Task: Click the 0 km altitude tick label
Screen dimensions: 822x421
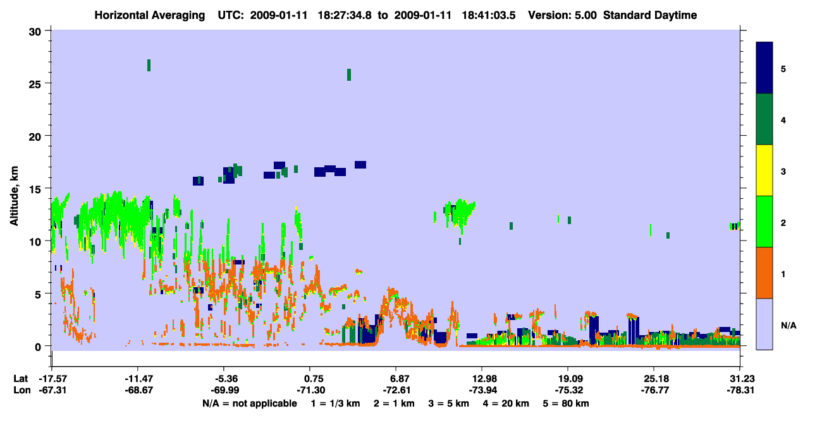Action: [39, 346]
